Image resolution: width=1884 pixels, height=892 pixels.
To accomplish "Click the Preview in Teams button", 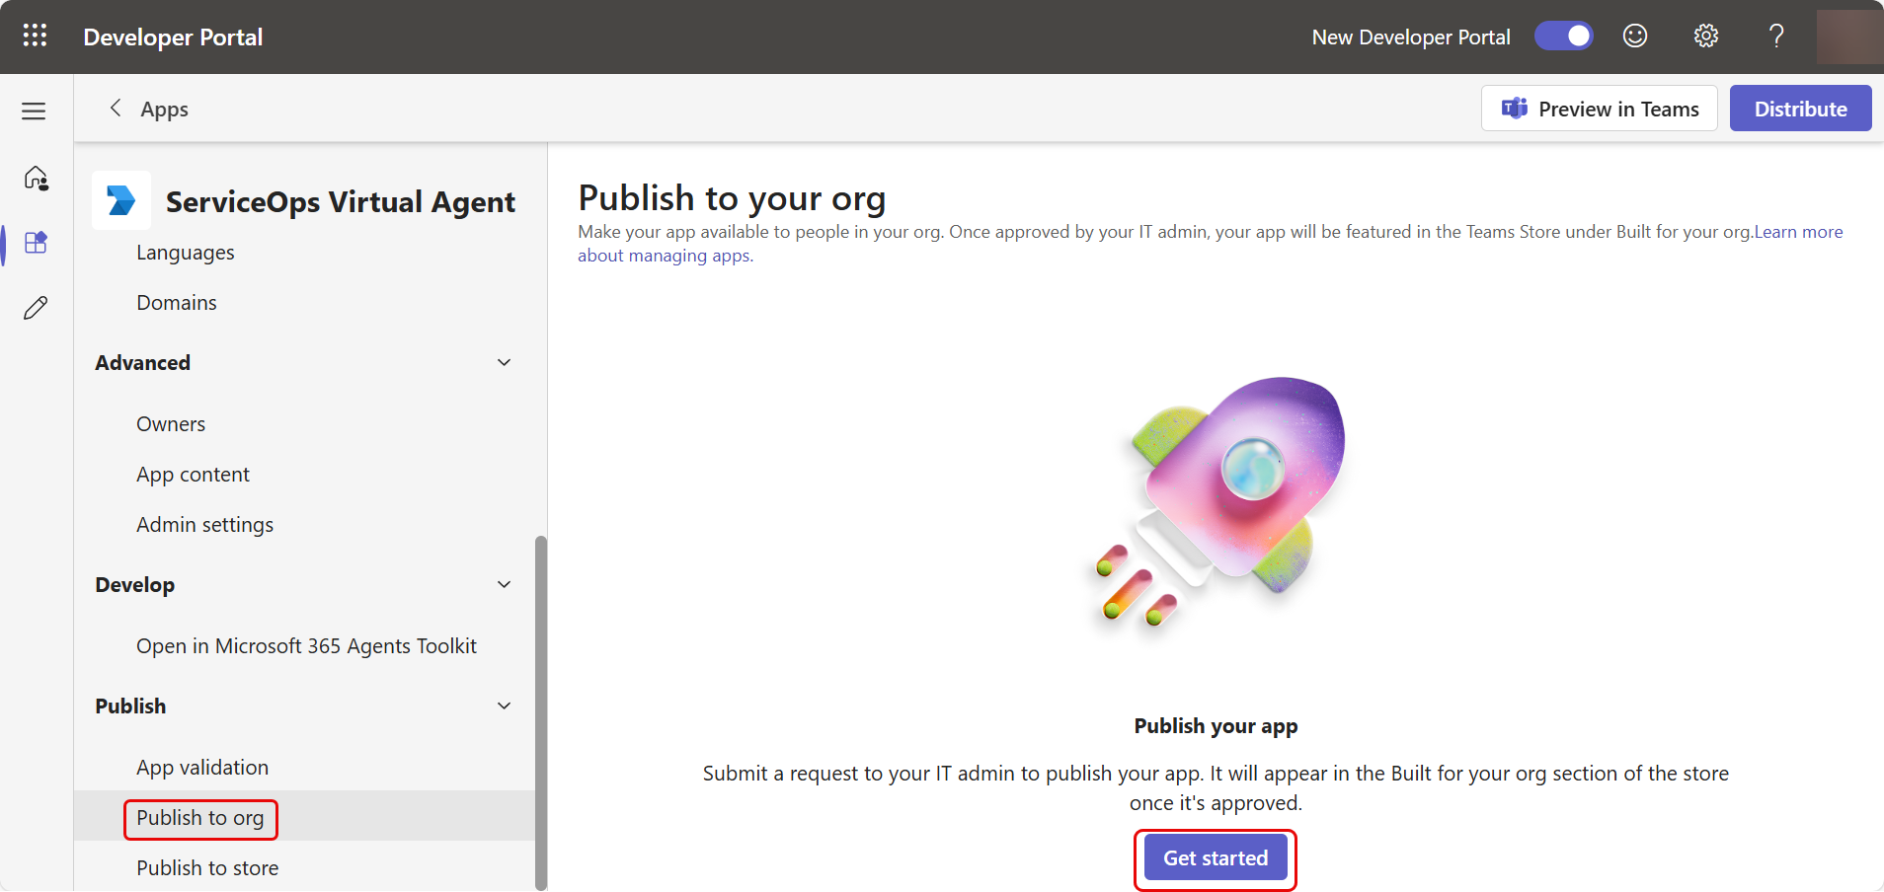I will pos(1599,109).
